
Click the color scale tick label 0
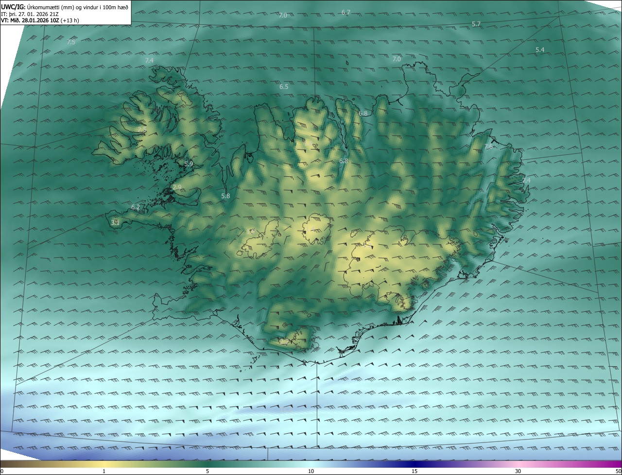(x=2, y=471)
